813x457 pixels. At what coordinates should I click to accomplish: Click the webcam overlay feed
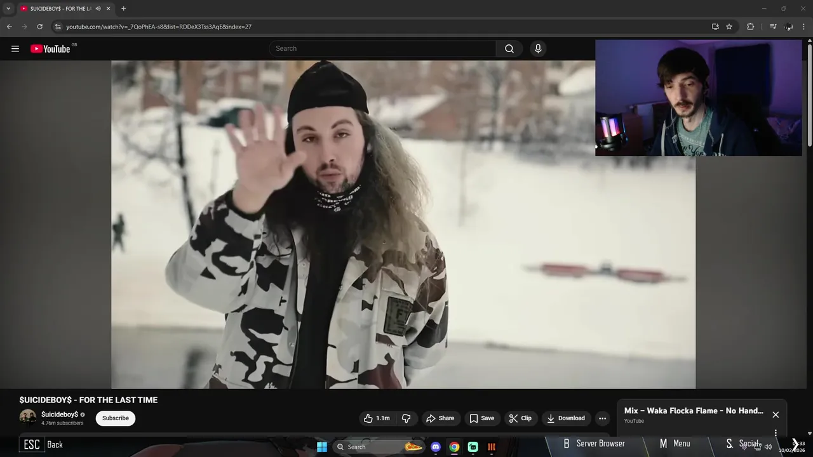pyautogui.click(x=699, y=98)
